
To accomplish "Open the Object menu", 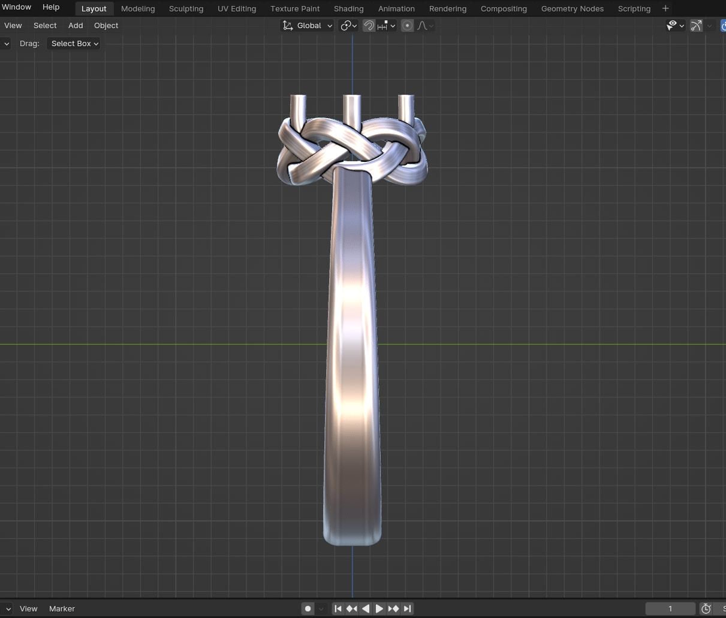I will pos(106,25).
